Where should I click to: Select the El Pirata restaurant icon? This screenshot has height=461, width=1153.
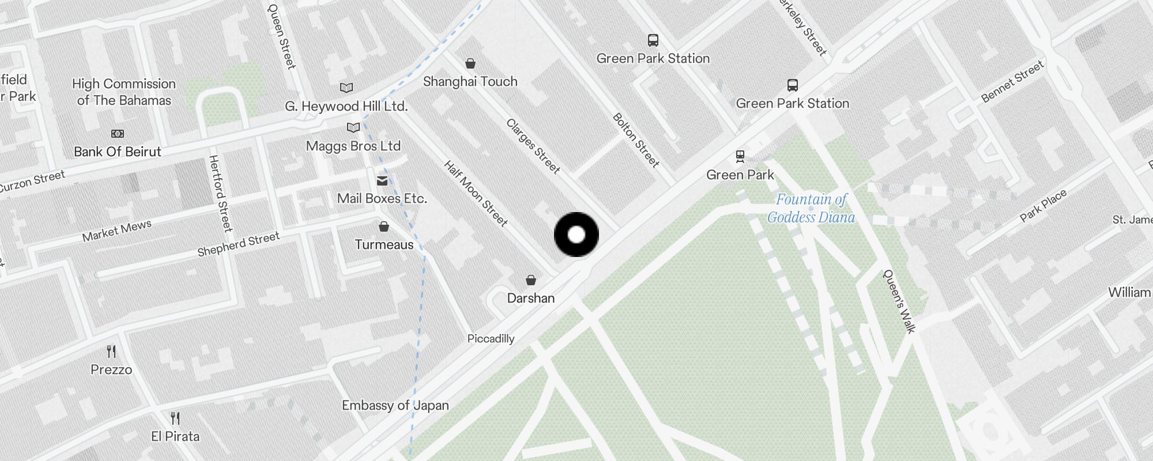[175, 418]
